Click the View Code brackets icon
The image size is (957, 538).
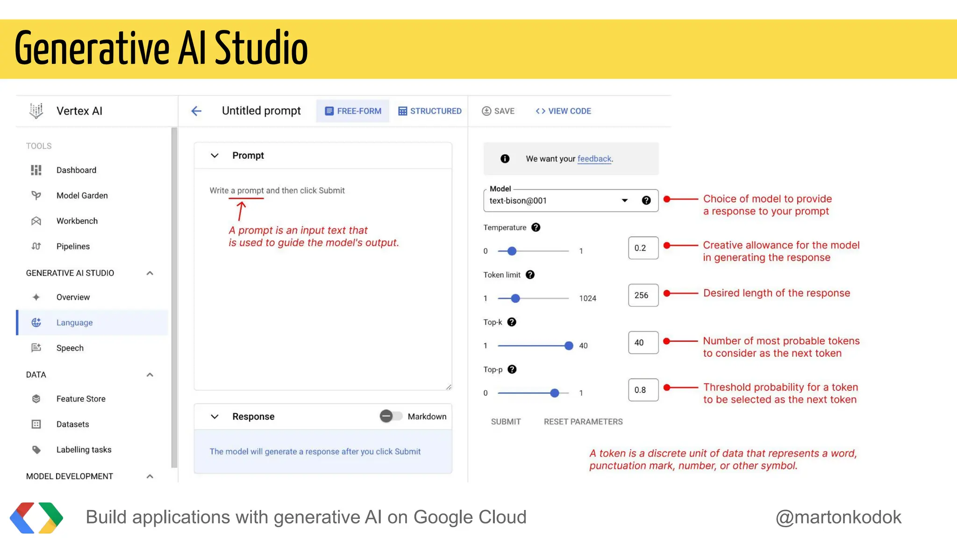540,111
